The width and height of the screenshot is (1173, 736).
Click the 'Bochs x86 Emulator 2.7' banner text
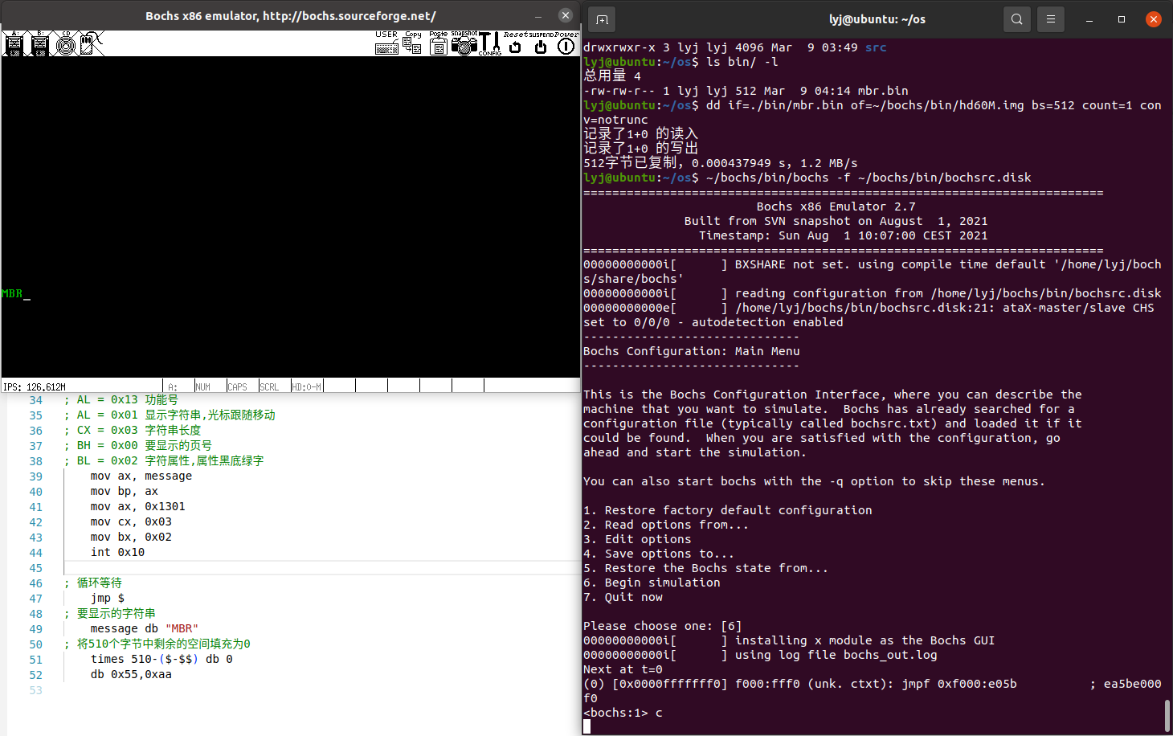[x=836, y=206]
